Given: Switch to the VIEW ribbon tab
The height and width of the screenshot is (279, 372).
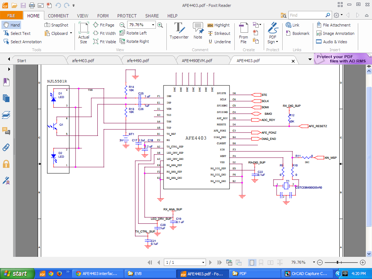Looking at the screenshot, I should click(82, 16).
